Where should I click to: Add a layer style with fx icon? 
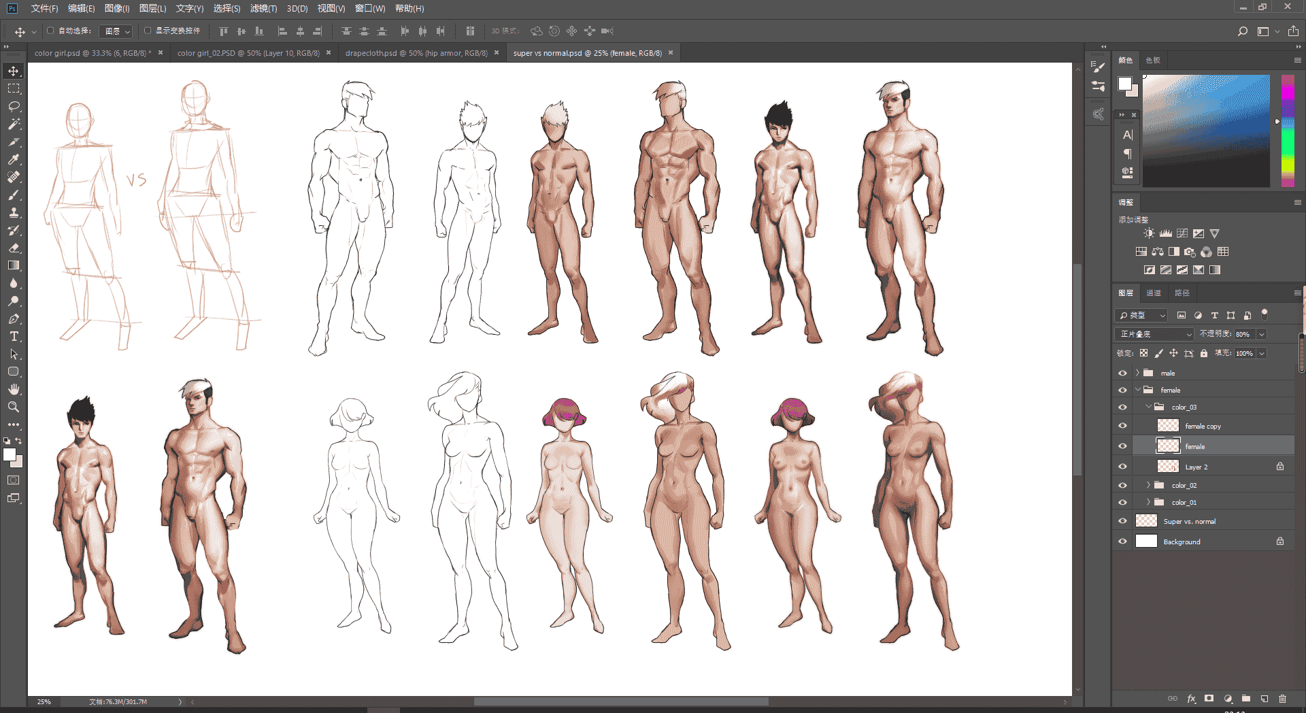pyautogui.click(x=1191, y=699)
